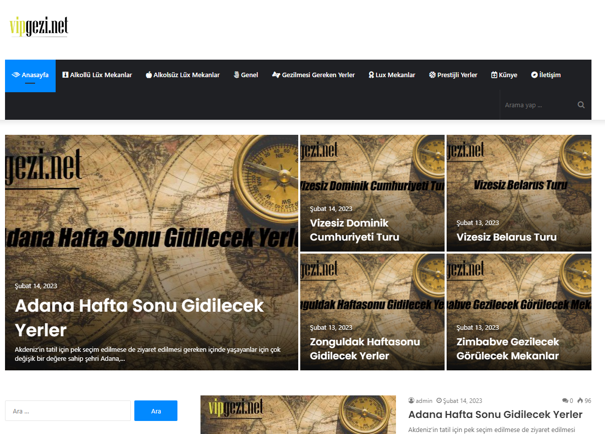The image size is (605, 434).
Task: Open the Lux Mekanlar menu item
Action: click(x=392, y=75)
